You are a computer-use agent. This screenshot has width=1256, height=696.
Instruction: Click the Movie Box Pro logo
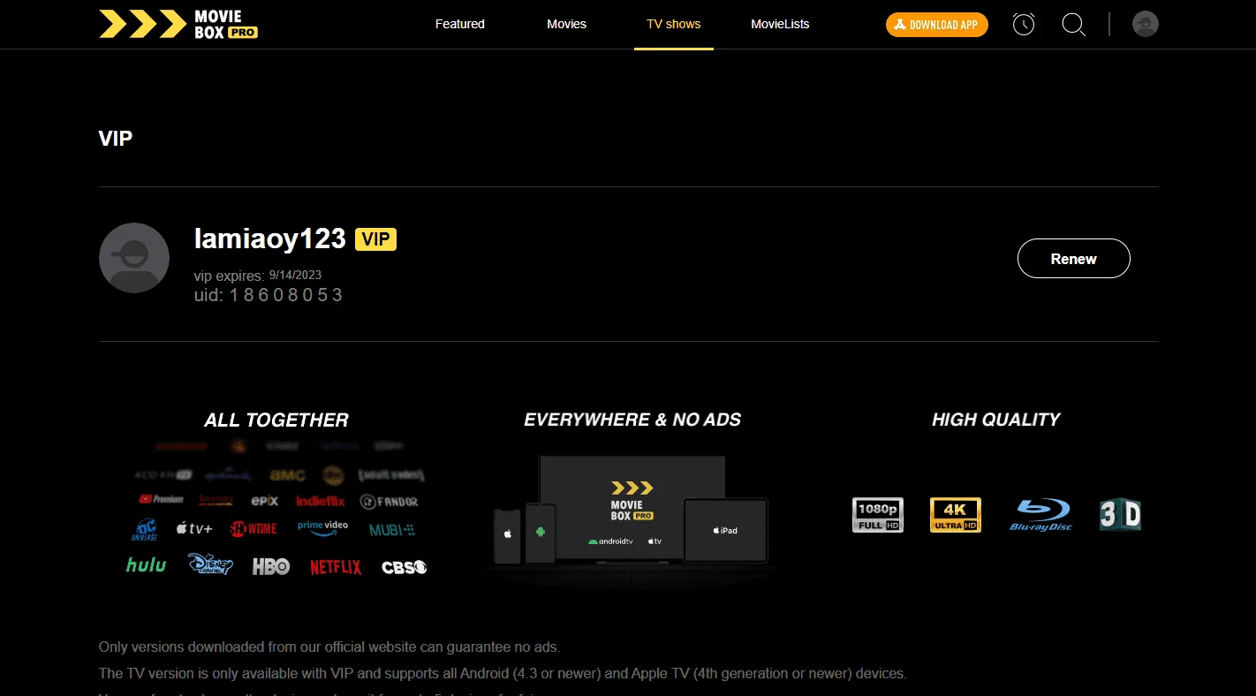point(178,24)
